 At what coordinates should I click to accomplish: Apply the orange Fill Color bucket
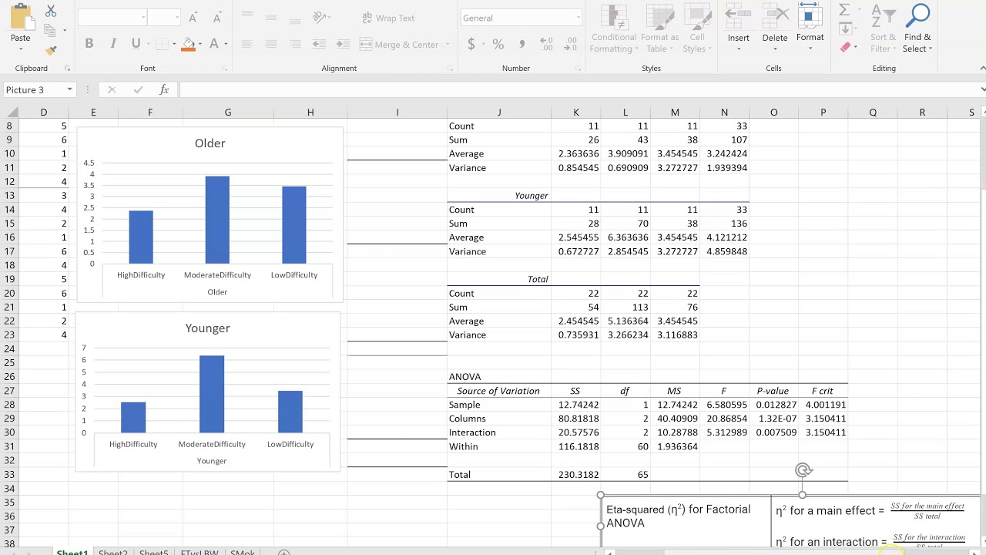point(188,44)
